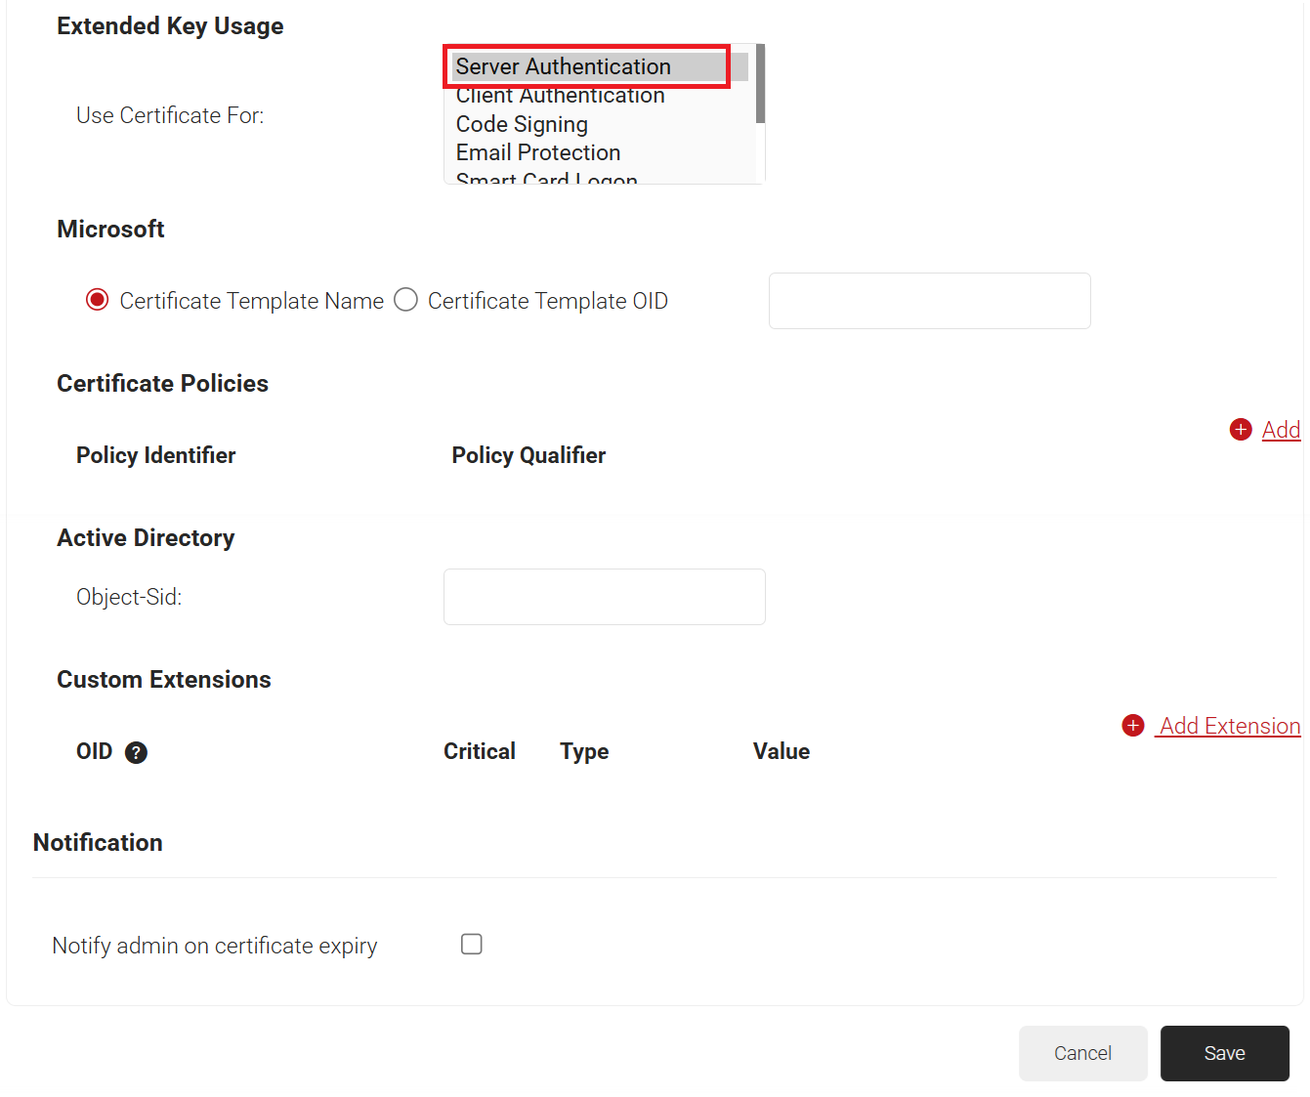Choose Email Protection from the usage list
This screenshot has height=1097, width=1310.
click(538, 152)
